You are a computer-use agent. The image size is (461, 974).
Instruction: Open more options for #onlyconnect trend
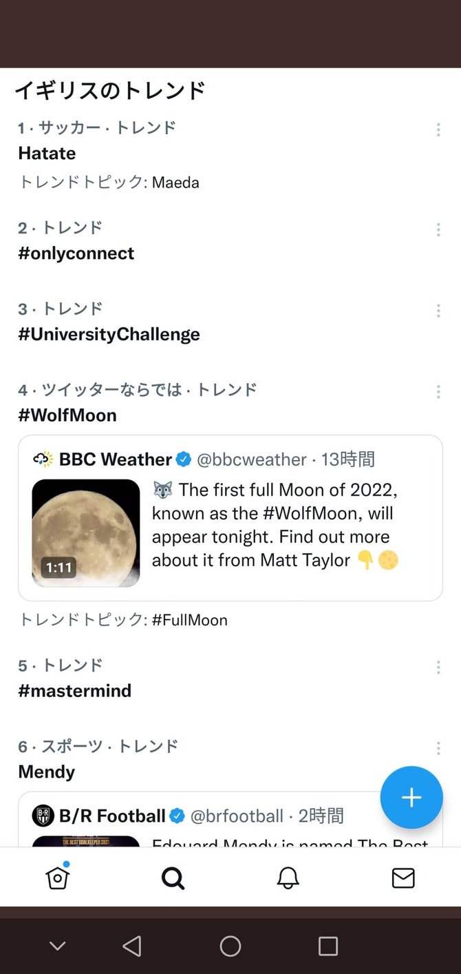tap(438, 229)
